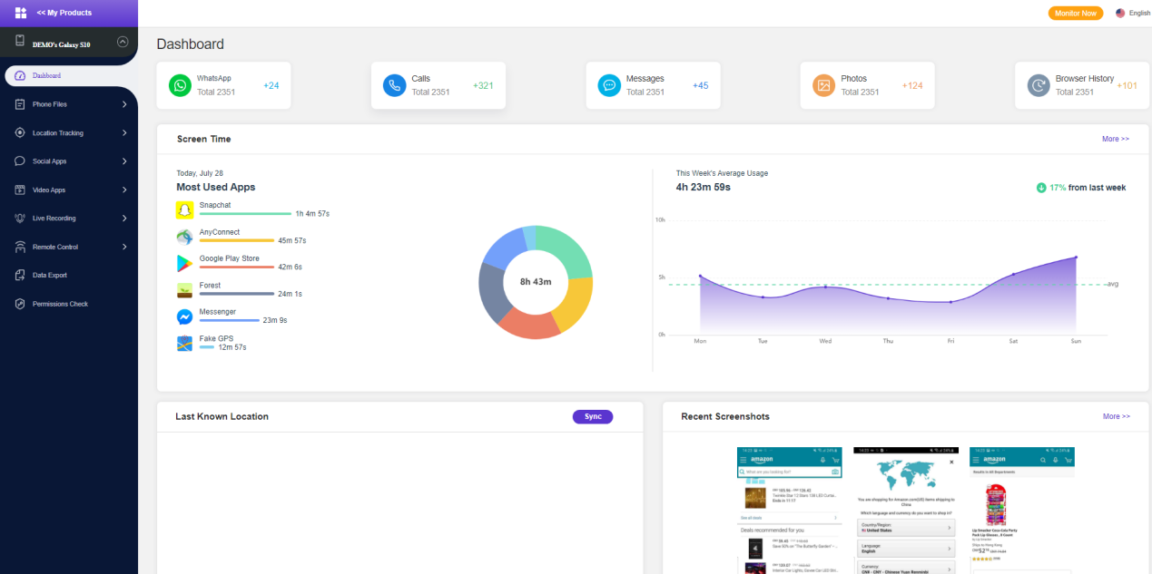Click the Messages chat bubble icon

tap(609, 85)
